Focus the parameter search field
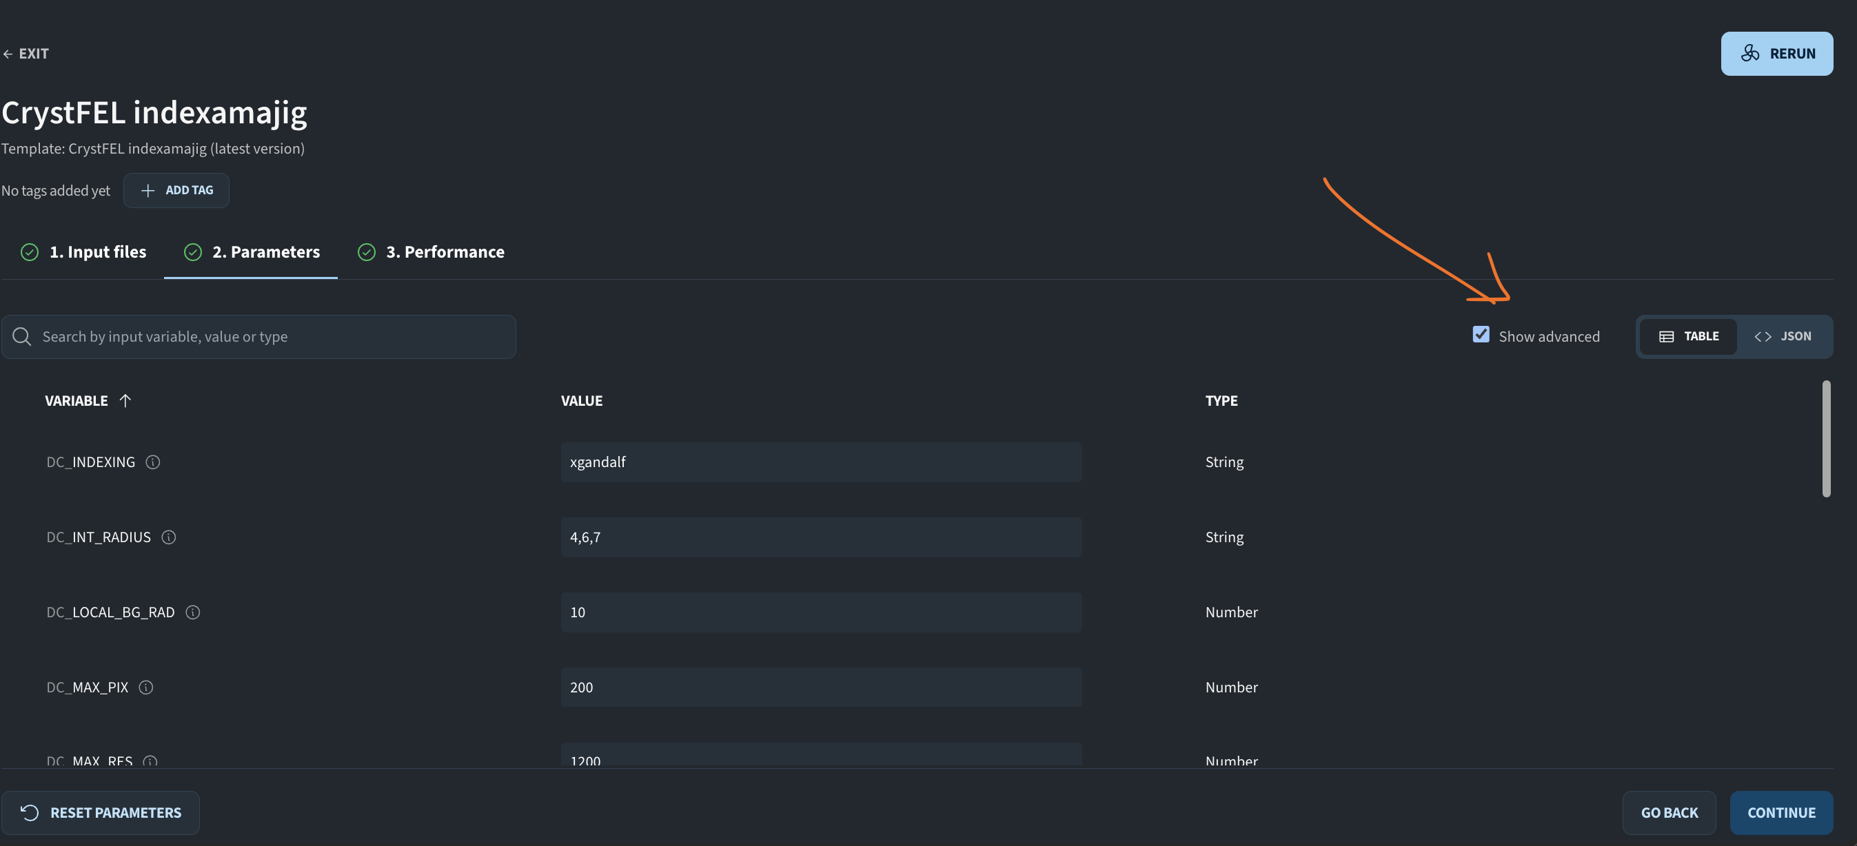The image size is (1857, 846). (x=258, y=336)
